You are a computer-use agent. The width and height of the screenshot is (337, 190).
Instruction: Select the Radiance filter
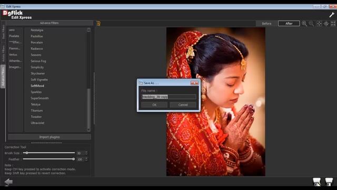click(x=37, y=49)
